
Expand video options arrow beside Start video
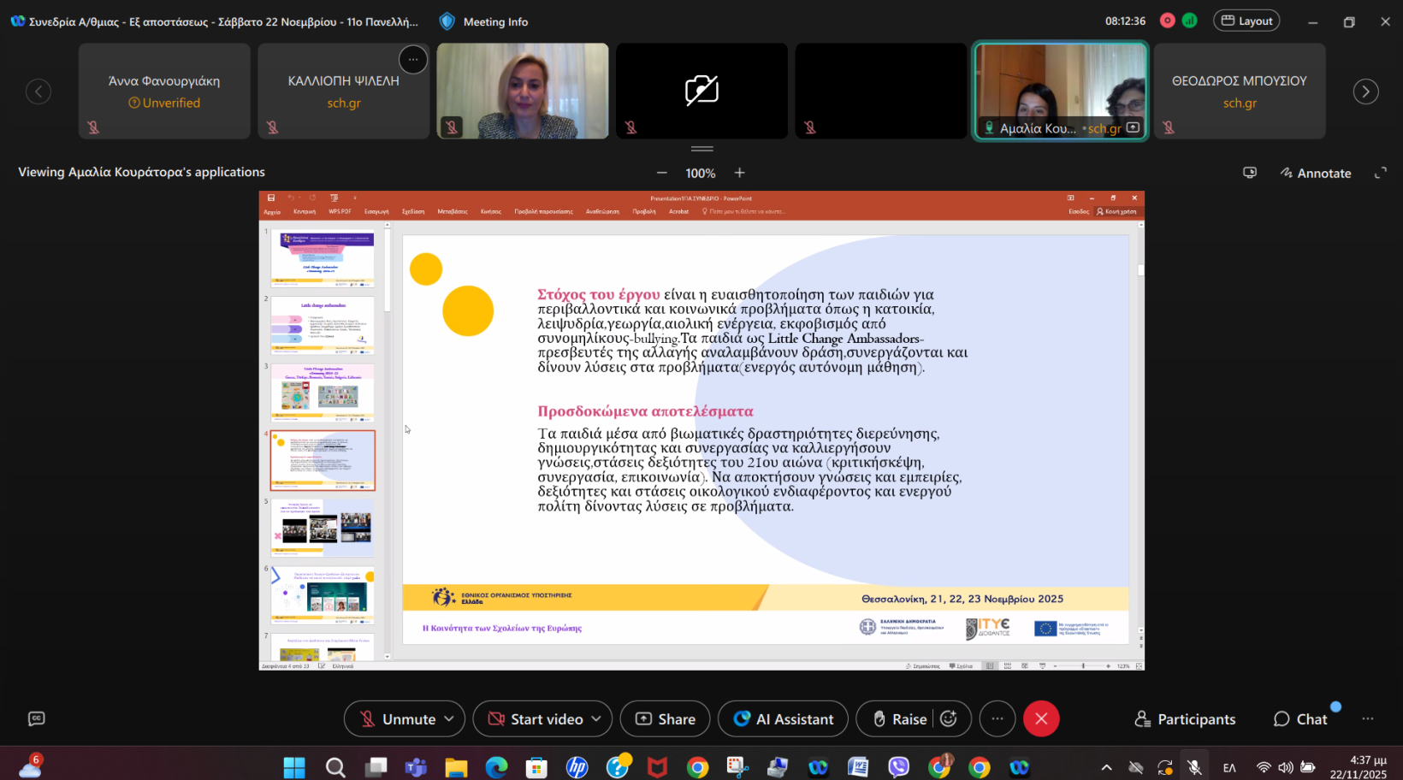click(x=596, y=719)
